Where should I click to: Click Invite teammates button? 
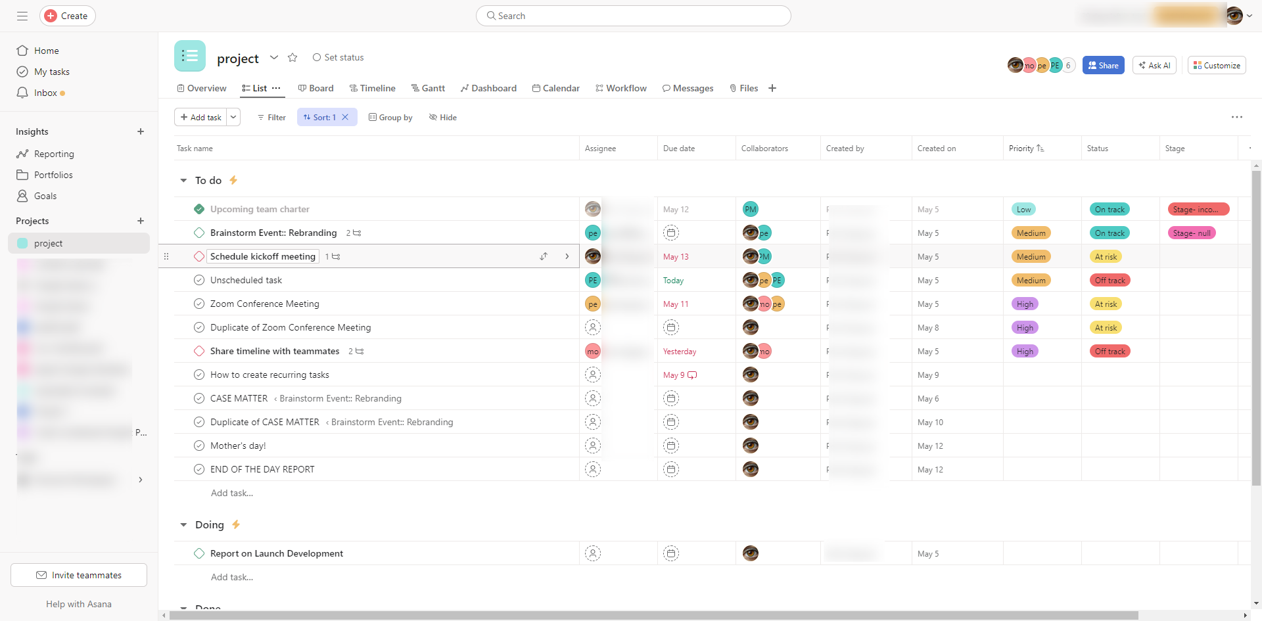point(79,575)
